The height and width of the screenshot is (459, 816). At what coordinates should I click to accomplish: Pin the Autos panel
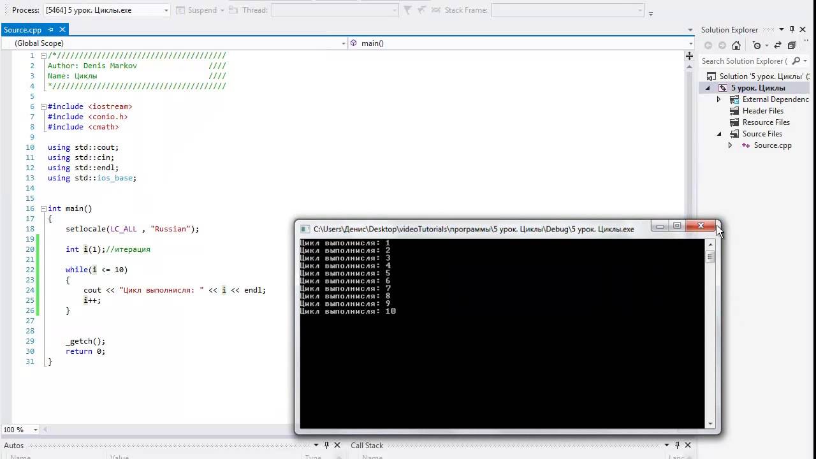point(326,445)
